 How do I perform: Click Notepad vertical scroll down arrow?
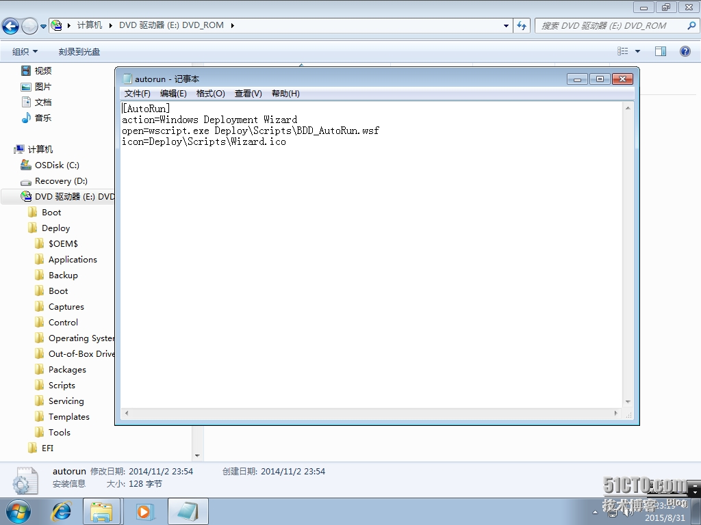point(628,402)
